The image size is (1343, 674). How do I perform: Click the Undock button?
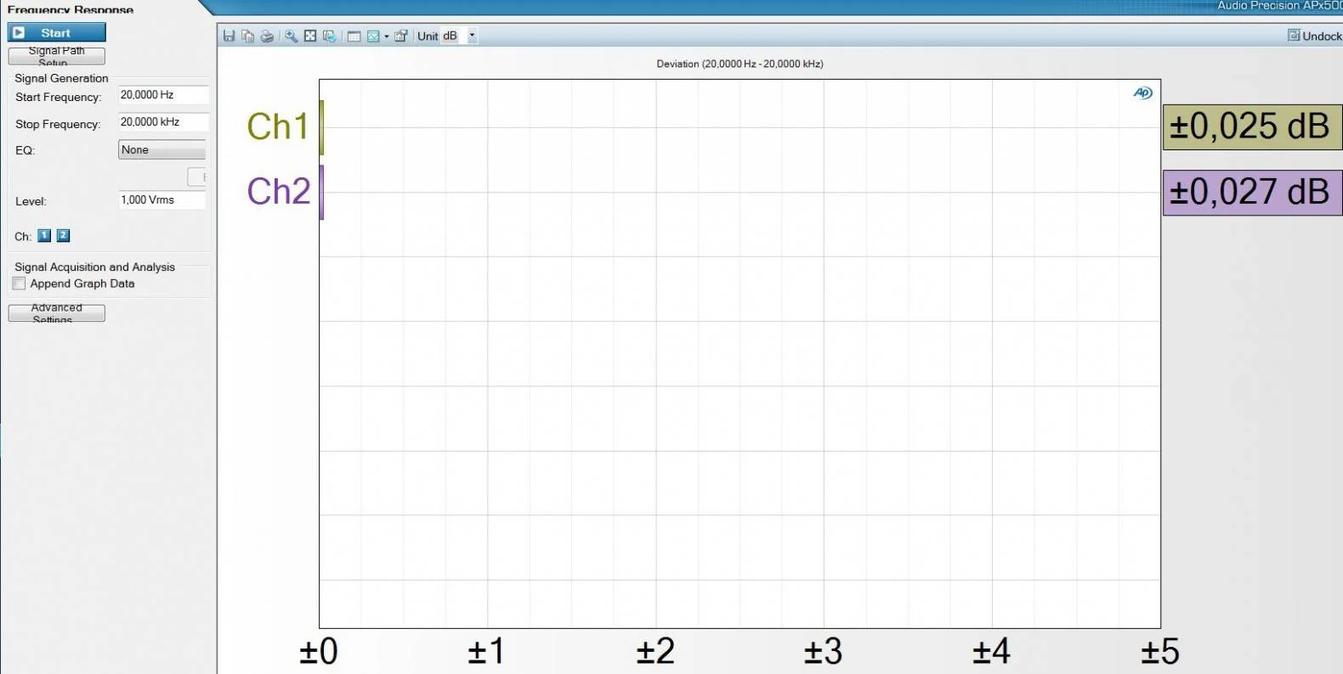[x=1314, y=36]
